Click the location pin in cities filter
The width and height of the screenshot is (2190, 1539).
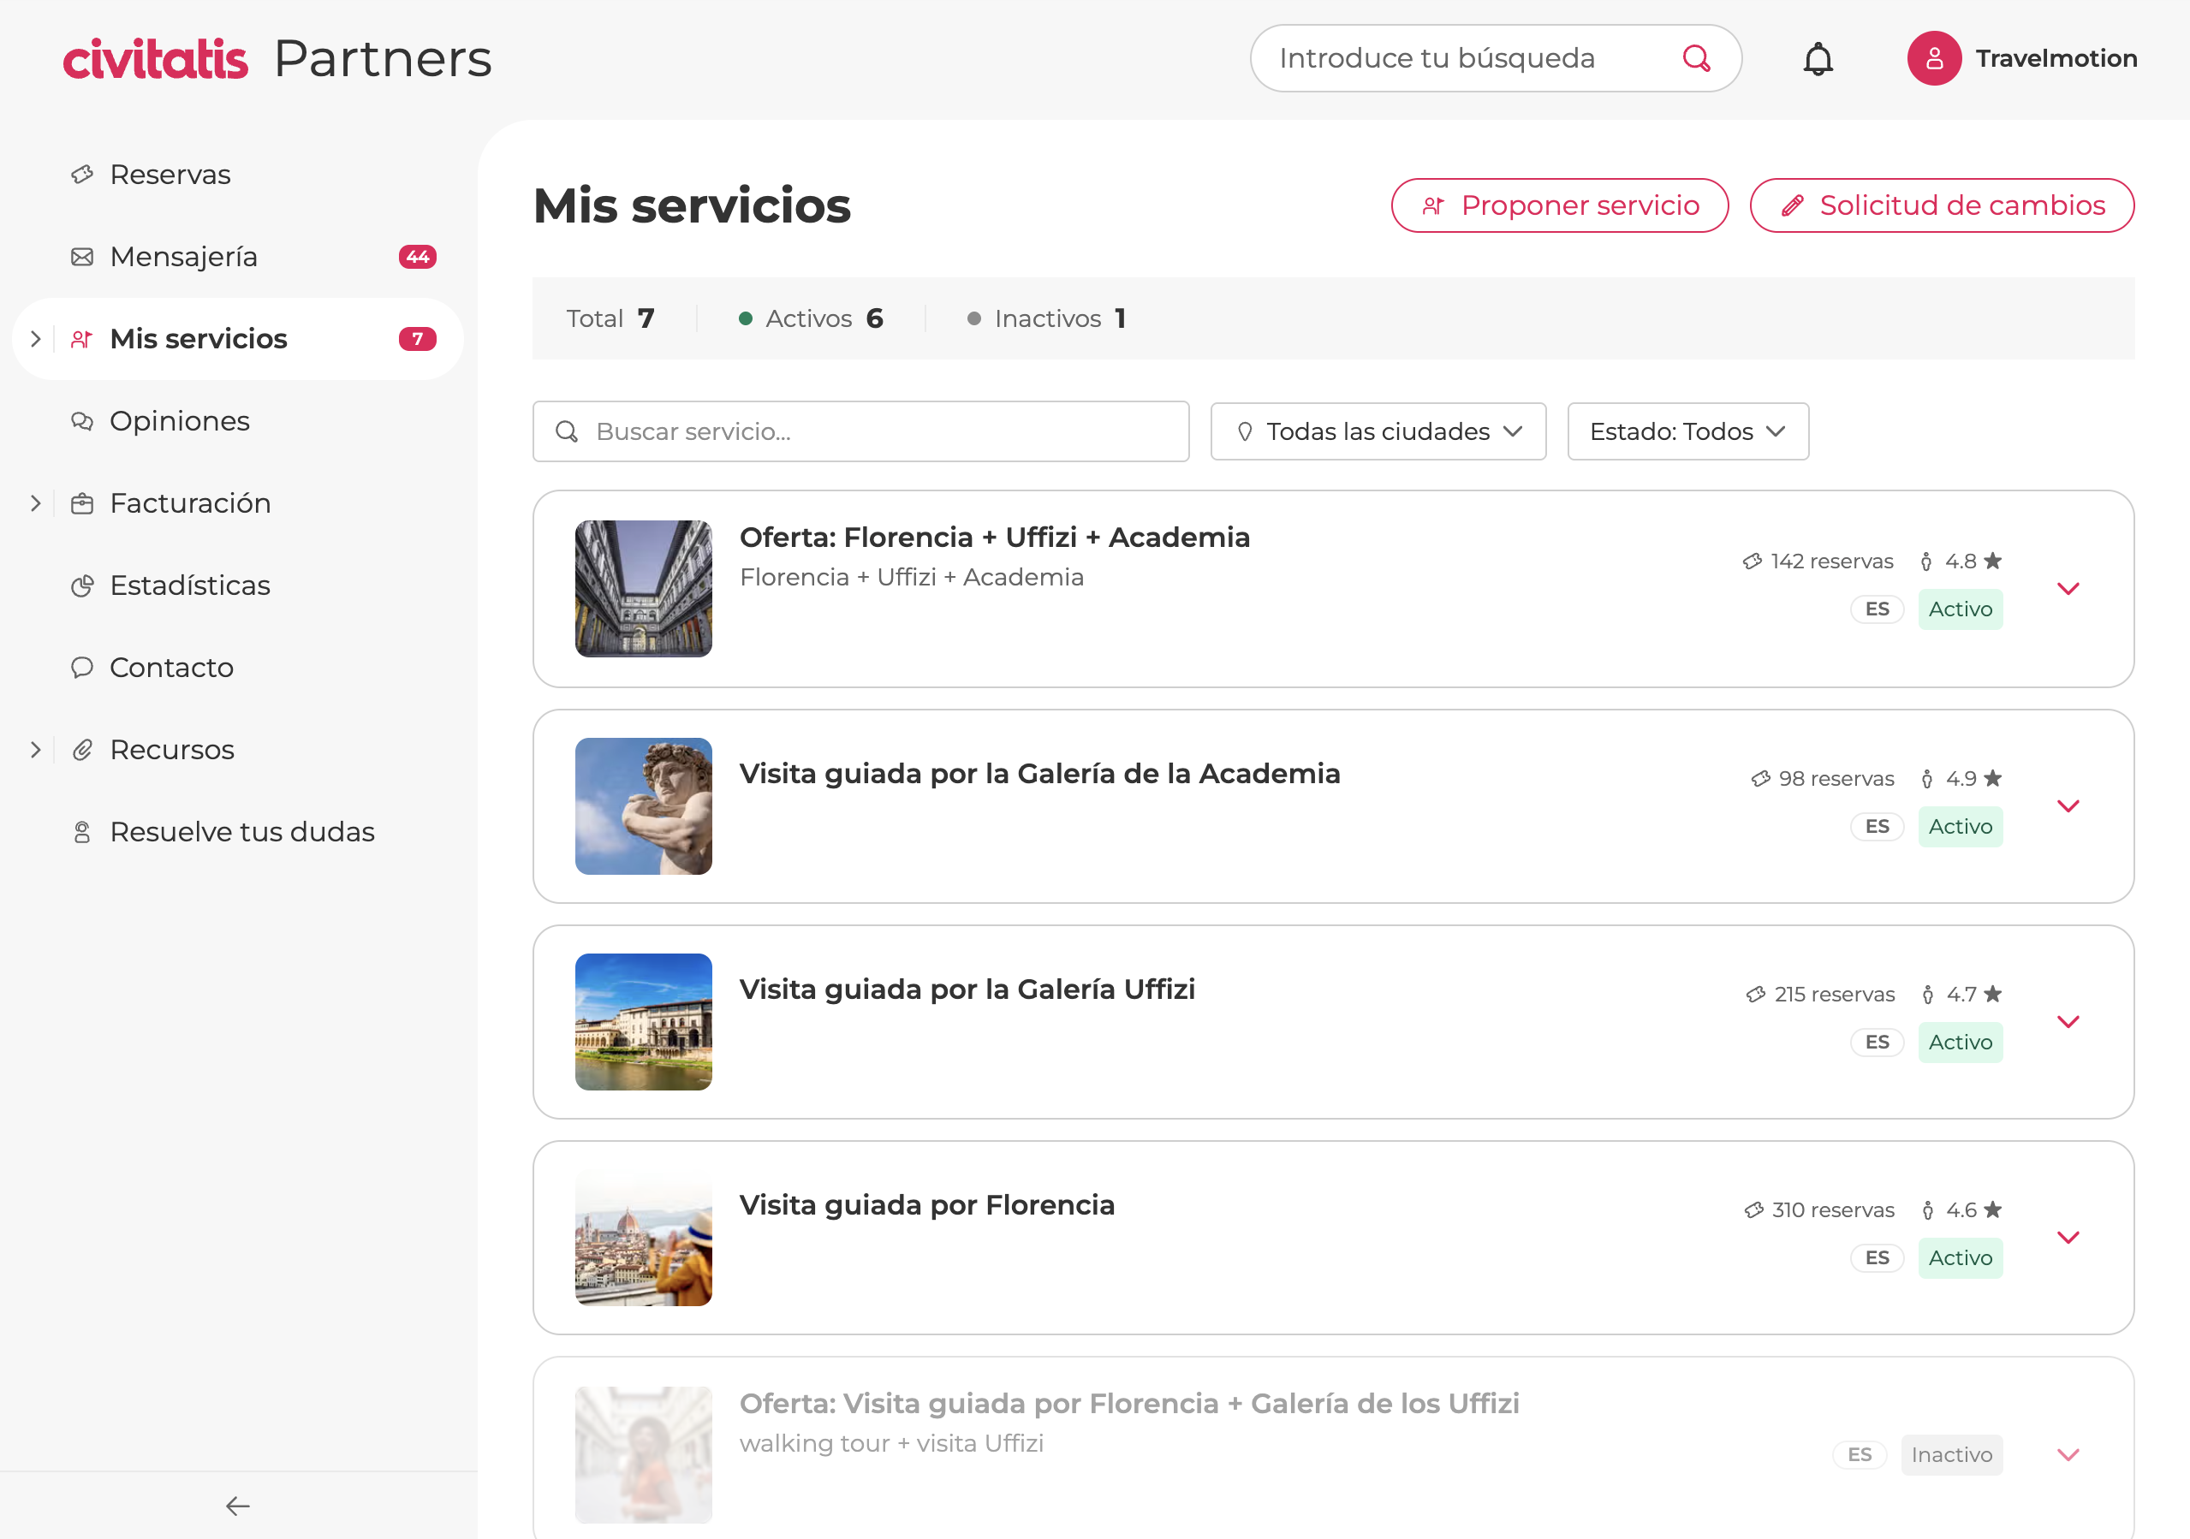1245,432
